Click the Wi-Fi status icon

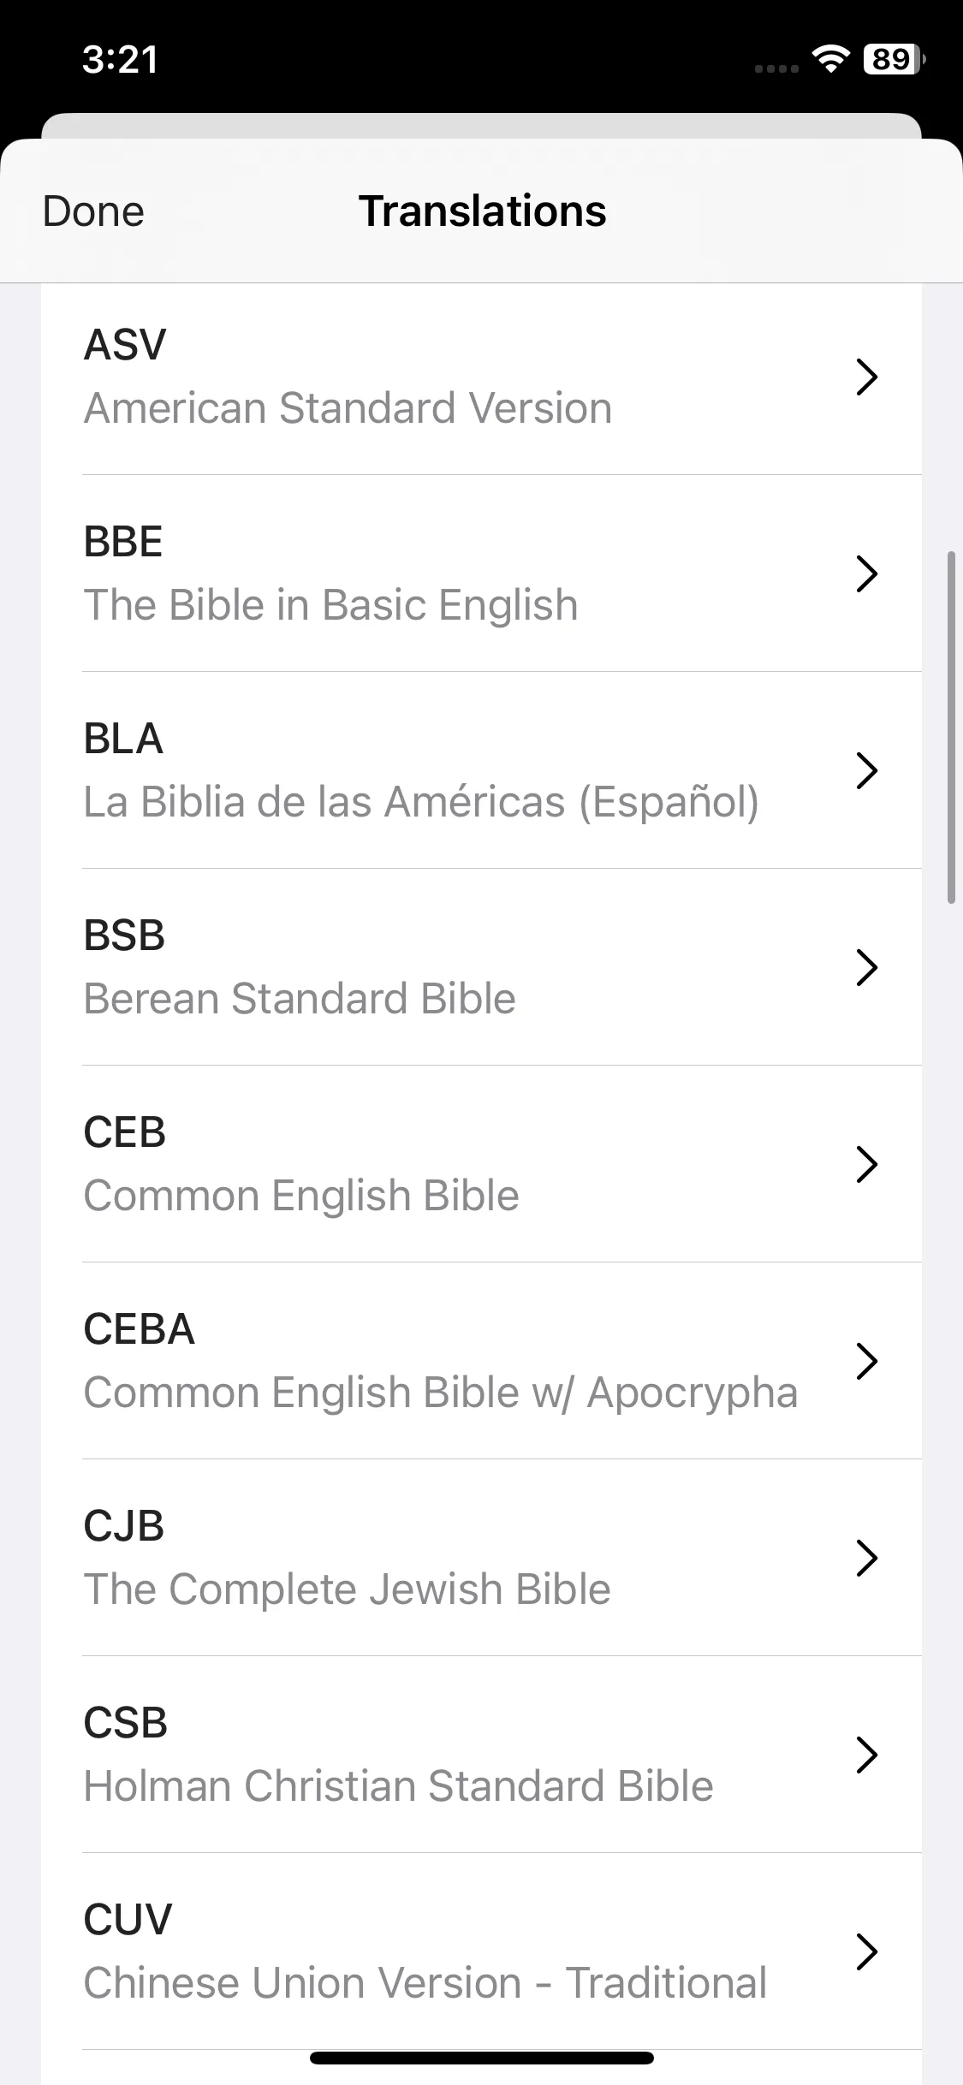[829, 59]
